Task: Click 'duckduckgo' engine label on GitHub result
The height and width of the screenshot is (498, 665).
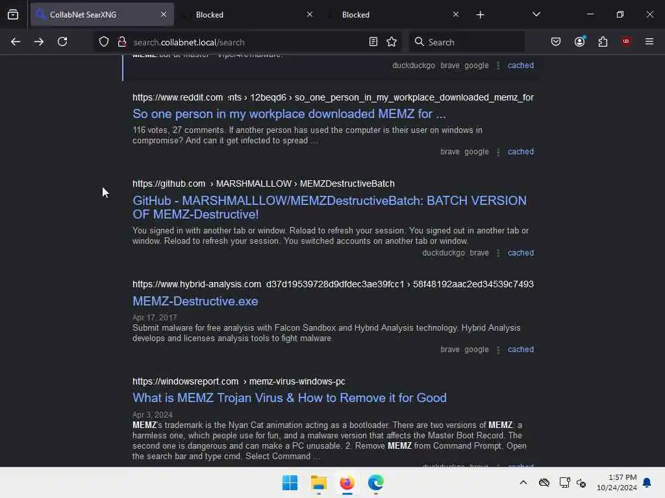Action: pos(443,253)
